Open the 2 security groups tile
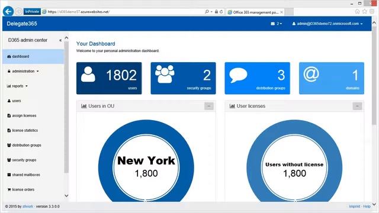This screenshot has width=379, height=213. (x=183, y=78)
